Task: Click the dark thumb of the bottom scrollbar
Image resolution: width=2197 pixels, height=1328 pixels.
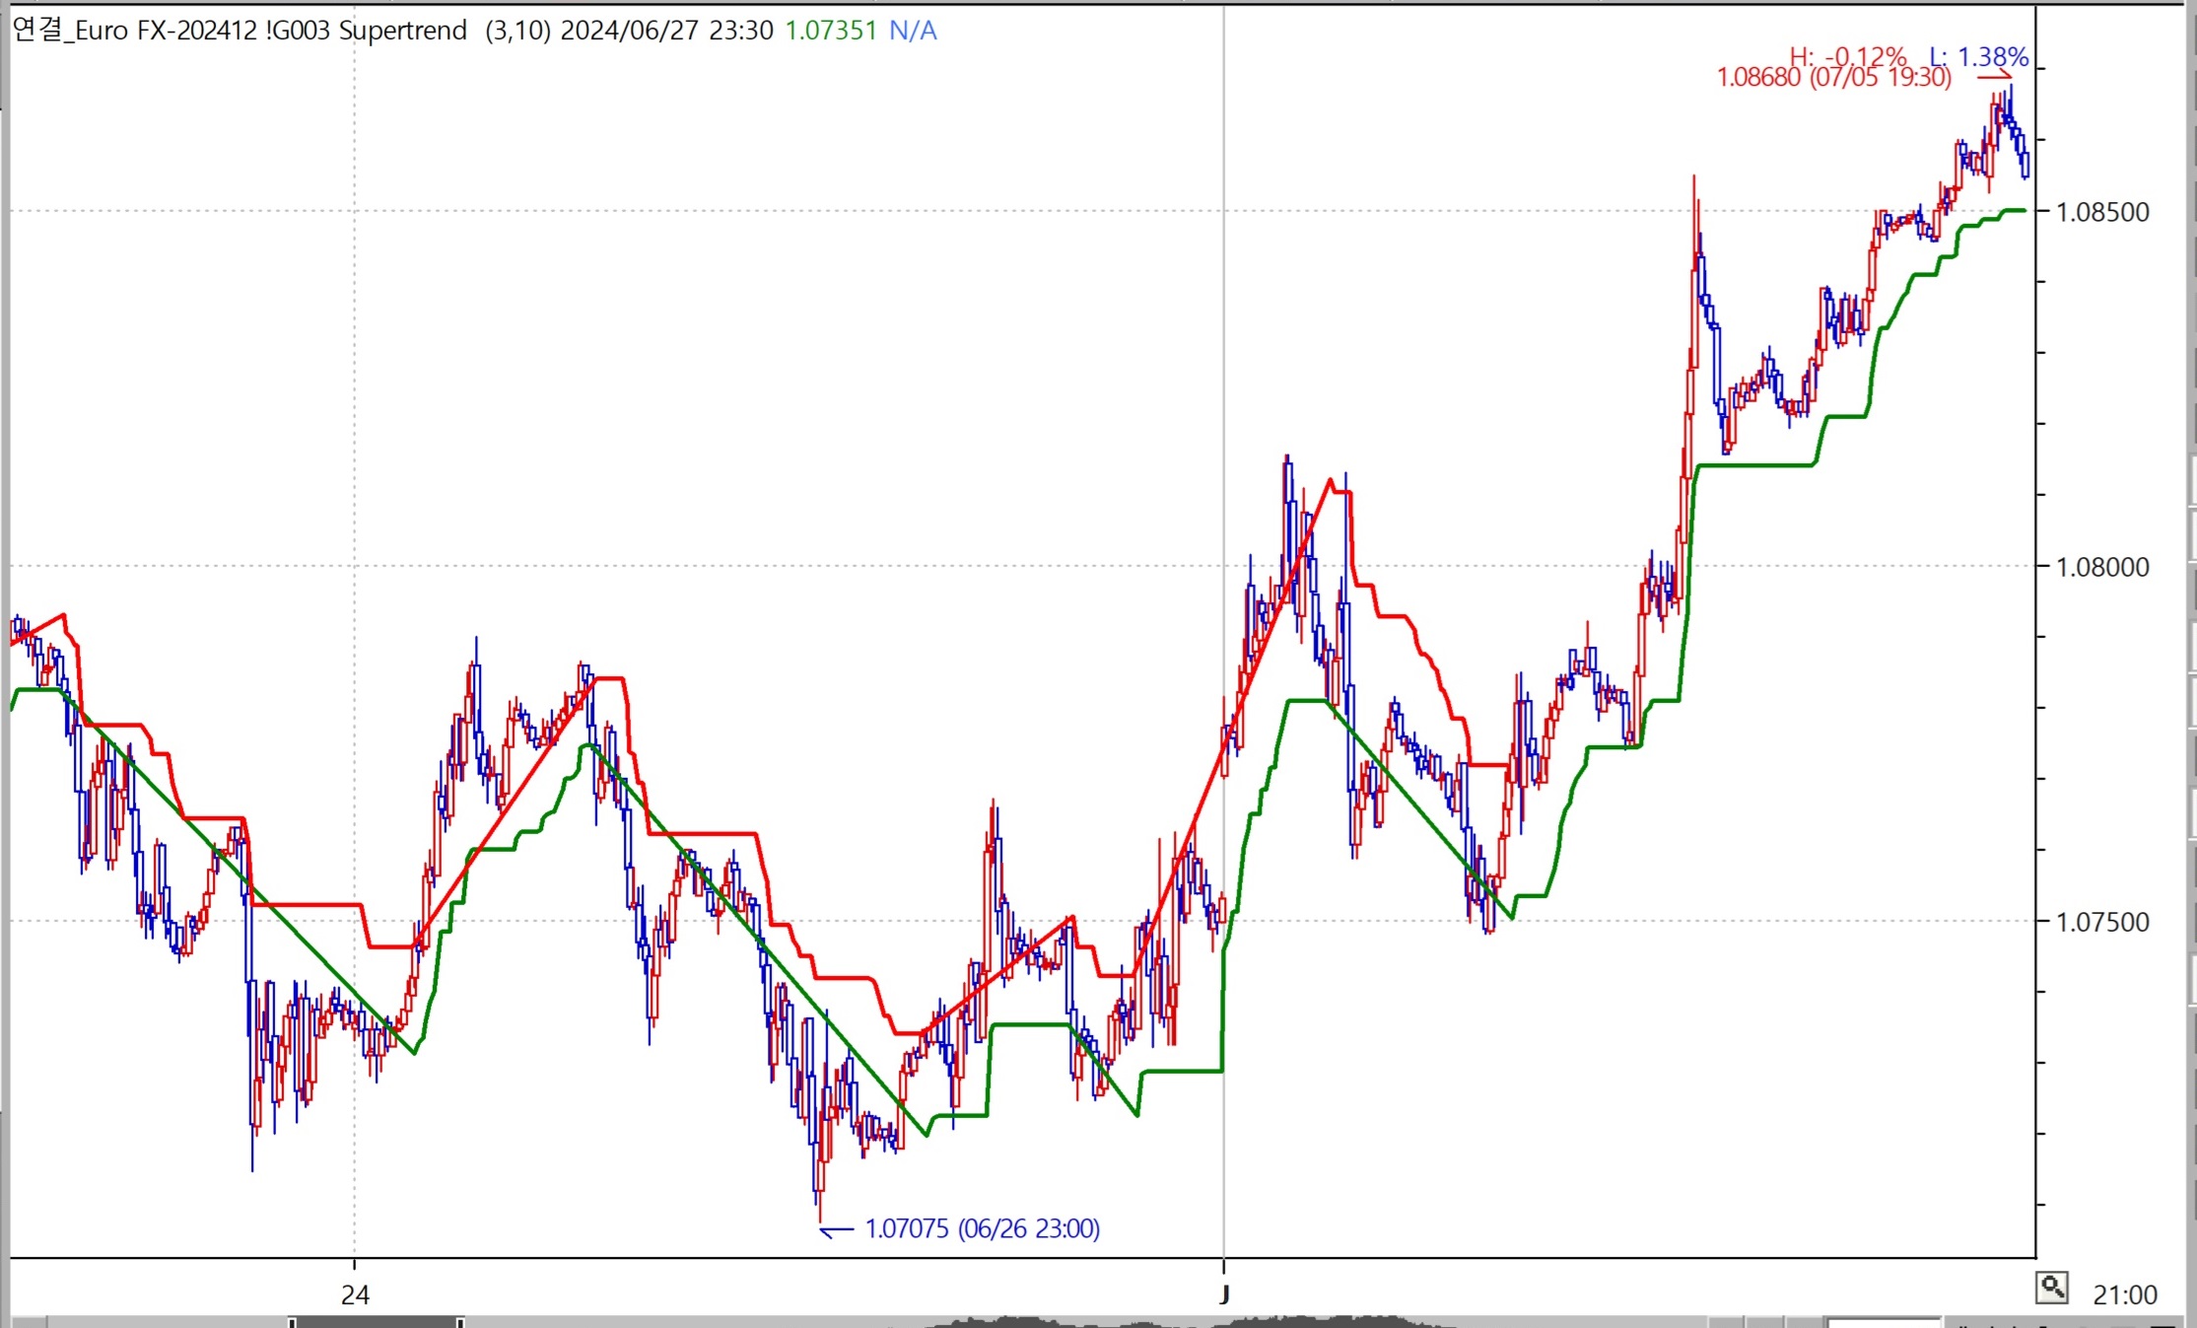Action: 376,1322
